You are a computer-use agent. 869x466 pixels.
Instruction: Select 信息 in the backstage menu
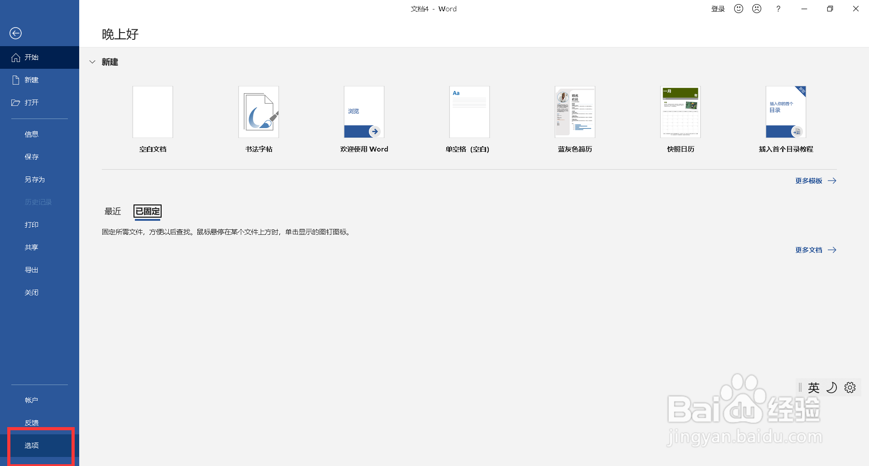39,134
